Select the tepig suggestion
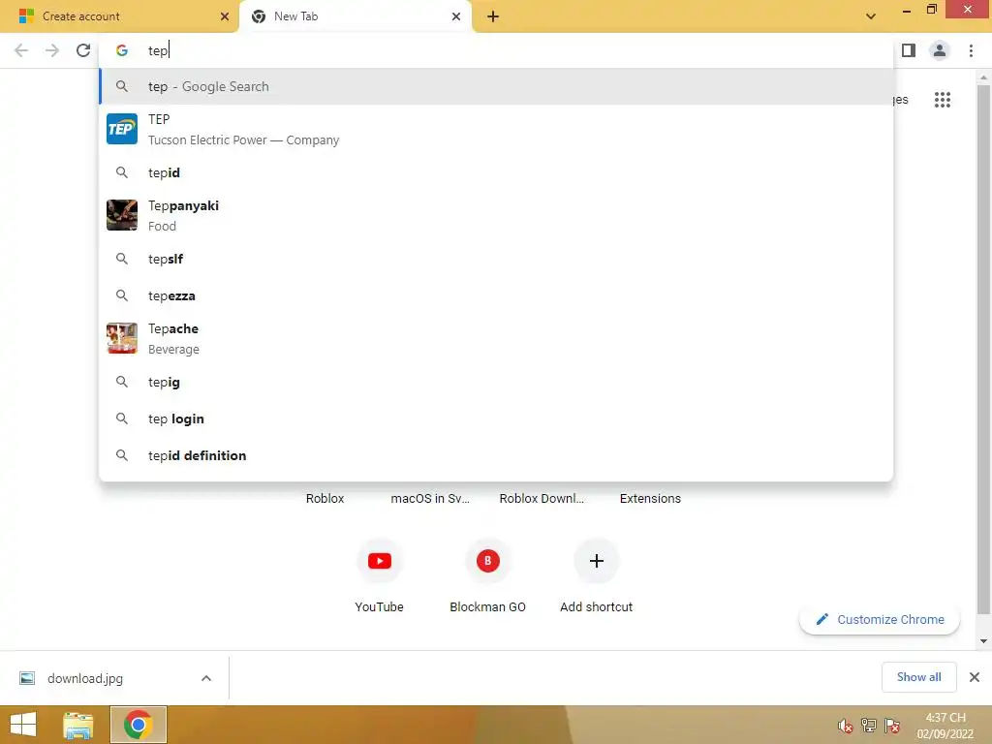The width and height of the screenshot is (992, 744). 496,382
